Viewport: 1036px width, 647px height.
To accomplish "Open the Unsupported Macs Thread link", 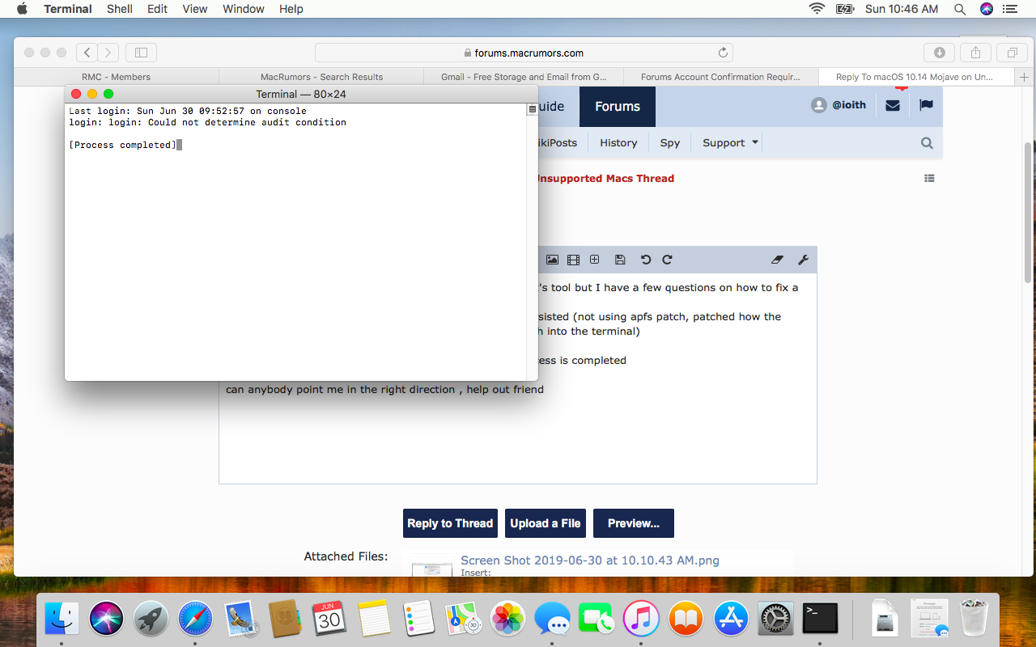I will point(605,178).
